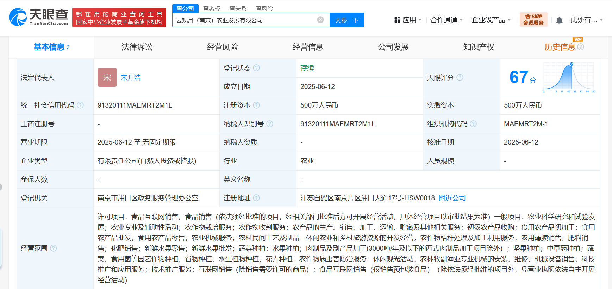Expand the 企业级产品 dropdown

click(491, 20)
